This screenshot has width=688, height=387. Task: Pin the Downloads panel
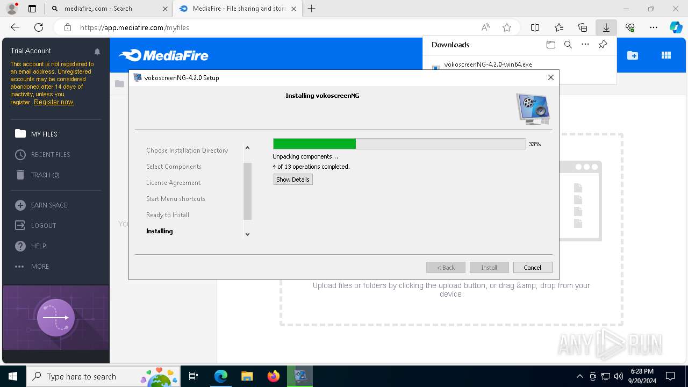[603, 45]
